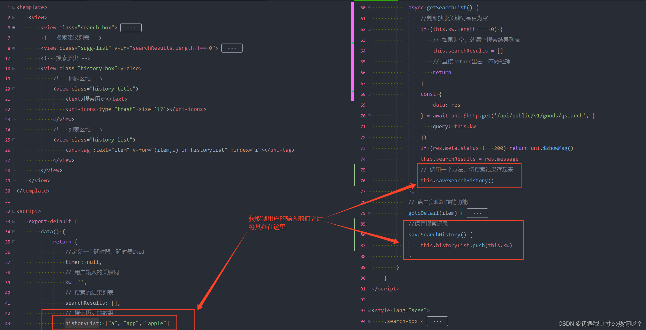Click the "<!-- 标题区域 -->" comment
The width and height of the screenshot is (646, 330).
click(78, 78)
